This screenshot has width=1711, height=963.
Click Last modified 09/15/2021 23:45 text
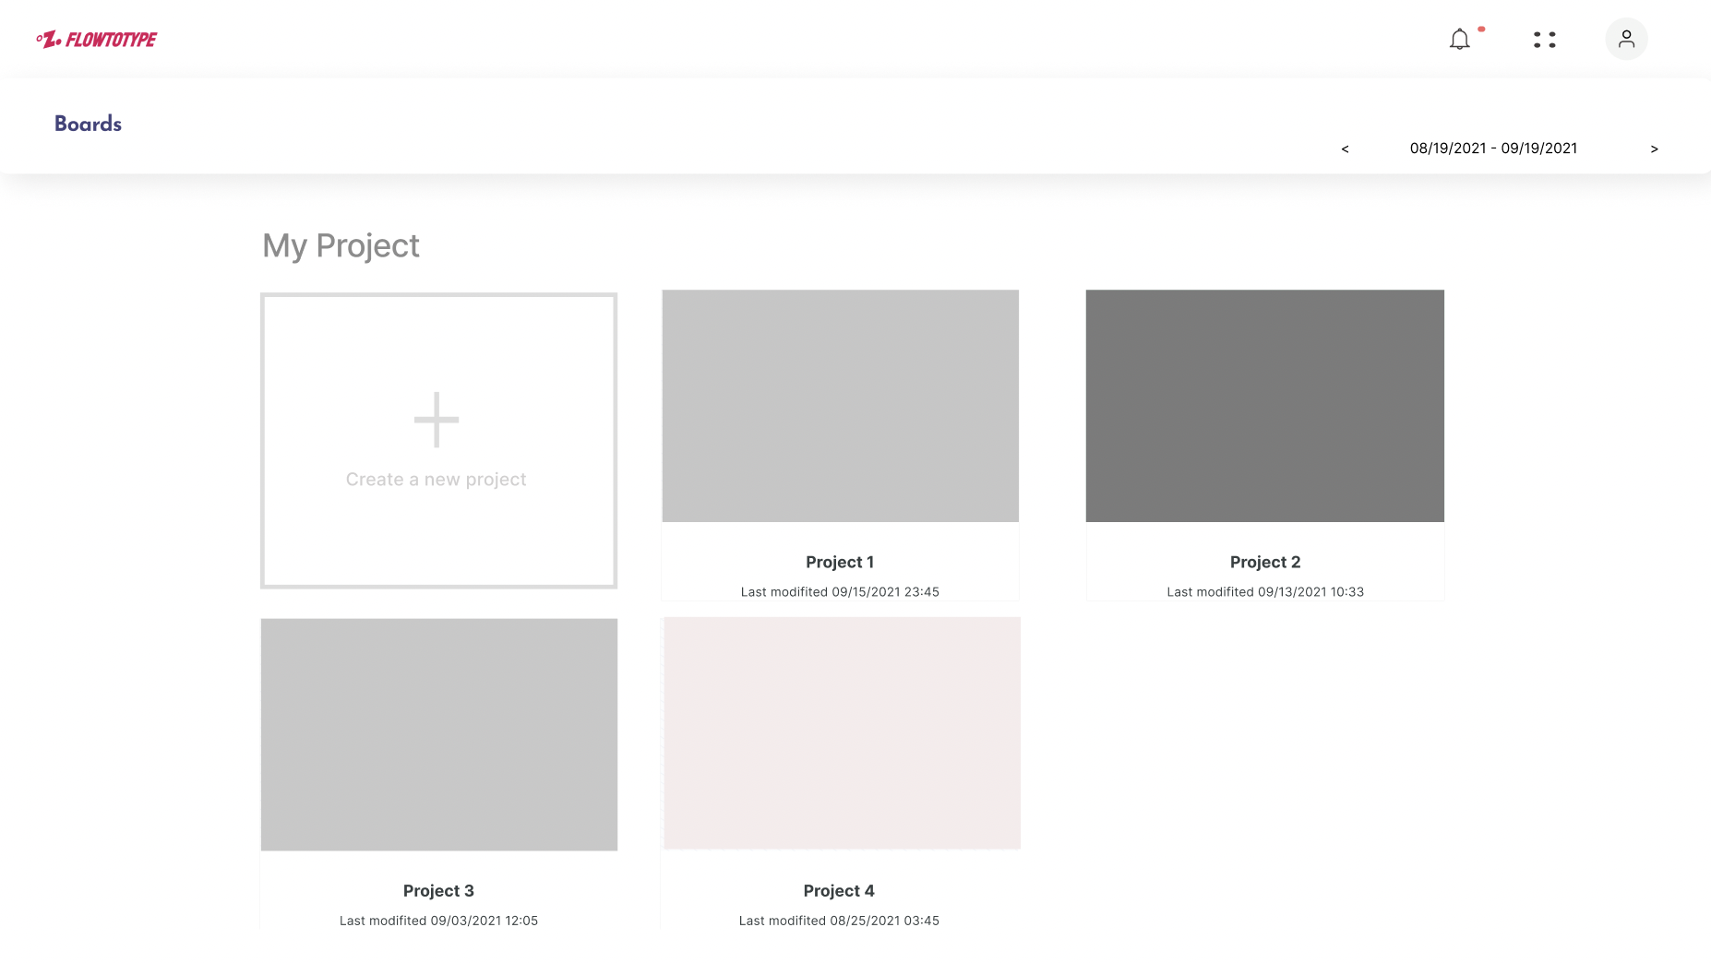[840, 592]
